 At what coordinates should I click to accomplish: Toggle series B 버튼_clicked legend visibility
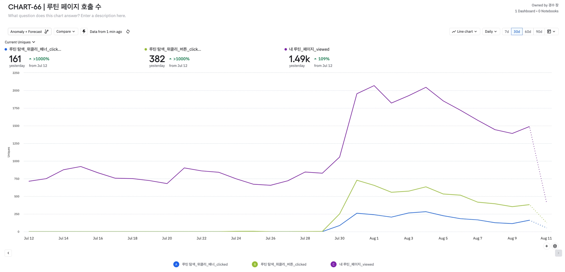[x=283, y=264]
